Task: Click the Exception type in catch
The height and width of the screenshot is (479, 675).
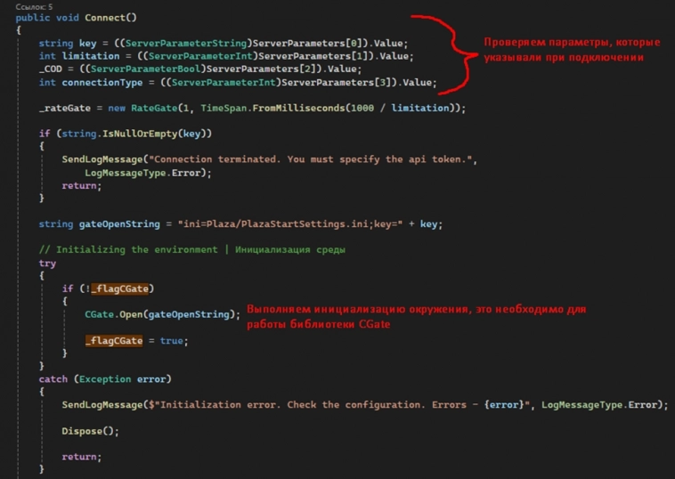Action: pyautogui.click(x=105, y=379)
